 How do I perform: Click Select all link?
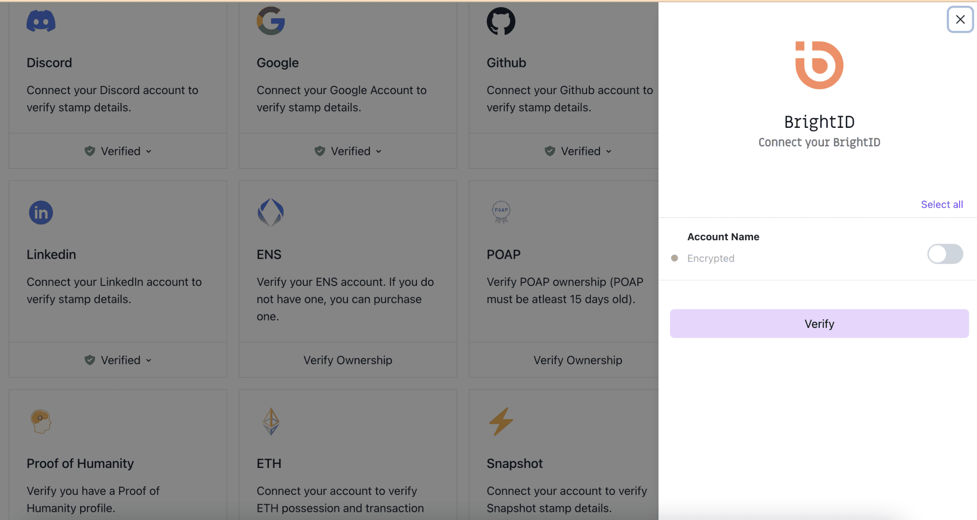(x=942, y=205)
